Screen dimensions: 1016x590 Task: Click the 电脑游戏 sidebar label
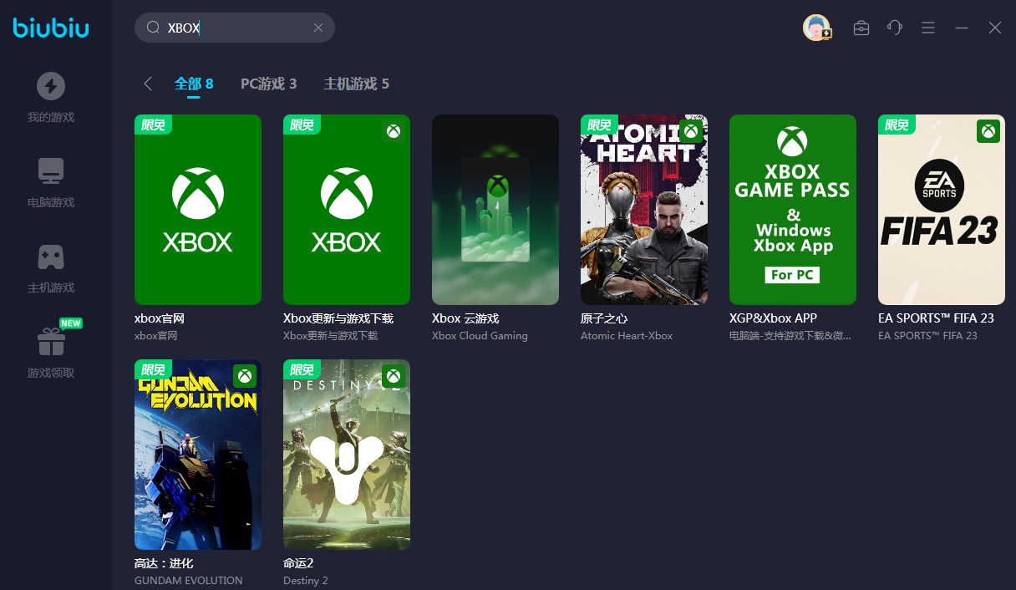(51, 203)
